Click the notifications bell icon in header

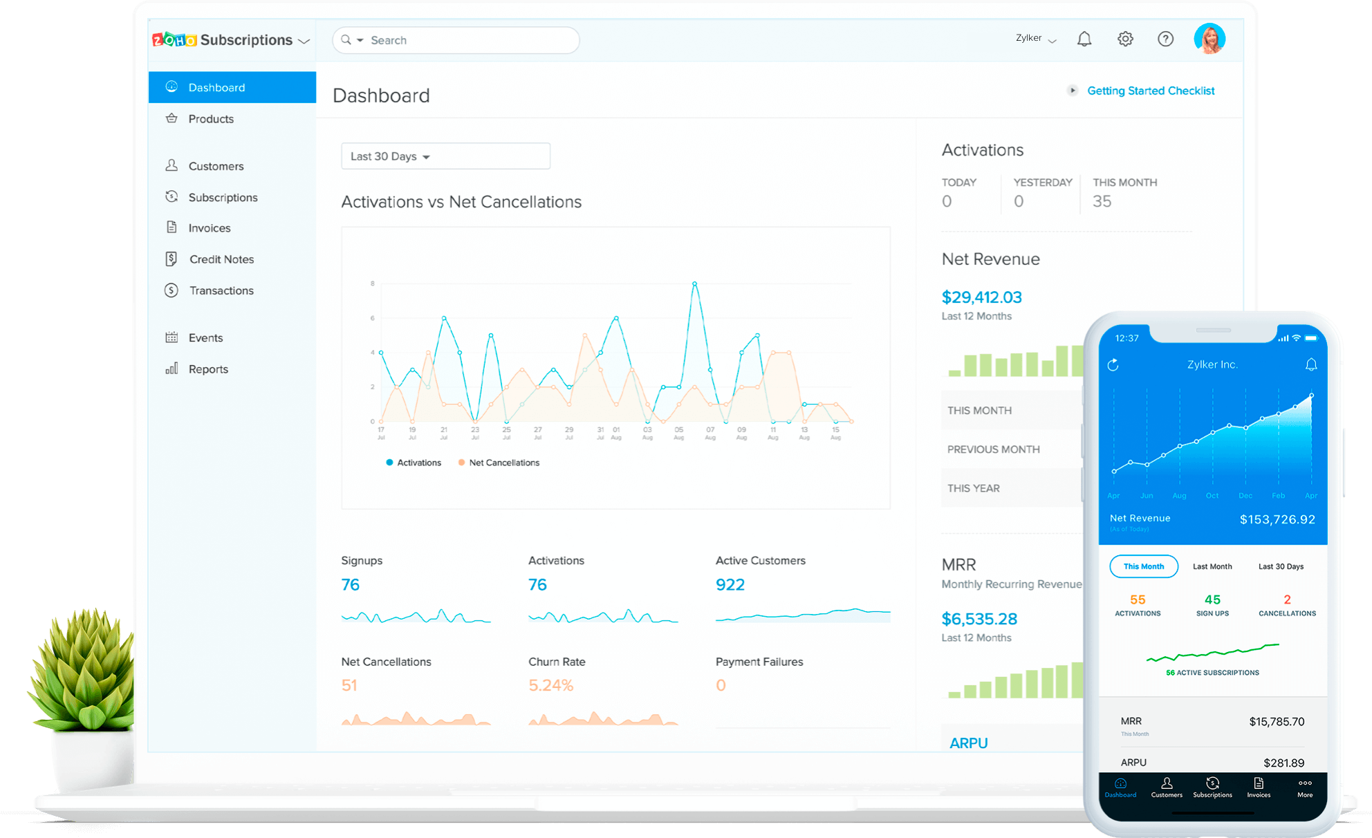pyautogui.click(x=1084, y=39)
